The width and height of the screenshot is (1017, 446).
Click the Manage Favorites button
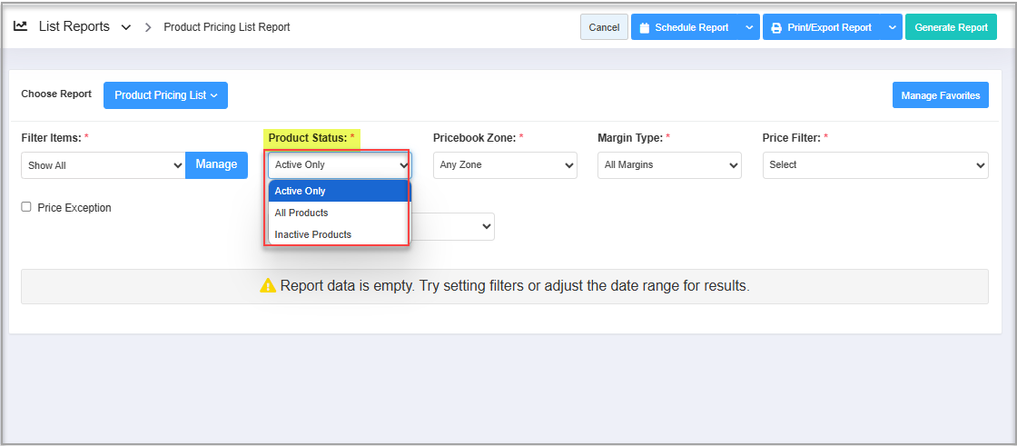(x=941, y=95)
